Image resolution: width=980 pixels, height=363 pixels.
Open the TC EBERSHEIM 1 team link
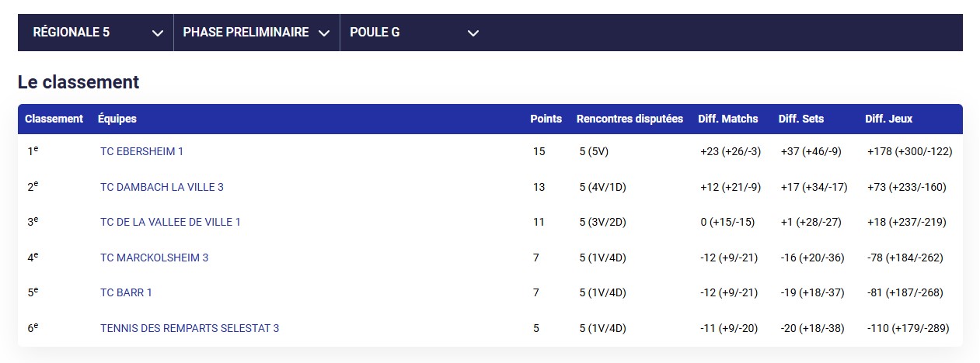141,151
